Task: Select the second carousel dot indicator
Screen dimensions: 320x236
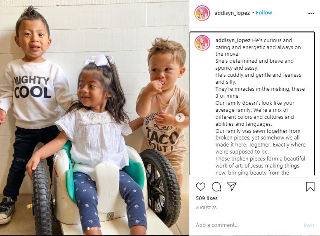Action: (x=92, y=229)
